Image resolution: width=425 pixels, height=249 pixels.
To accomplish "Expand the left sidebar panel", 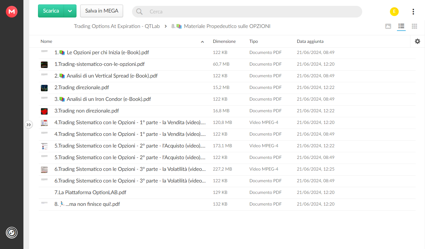I will 29,124.
